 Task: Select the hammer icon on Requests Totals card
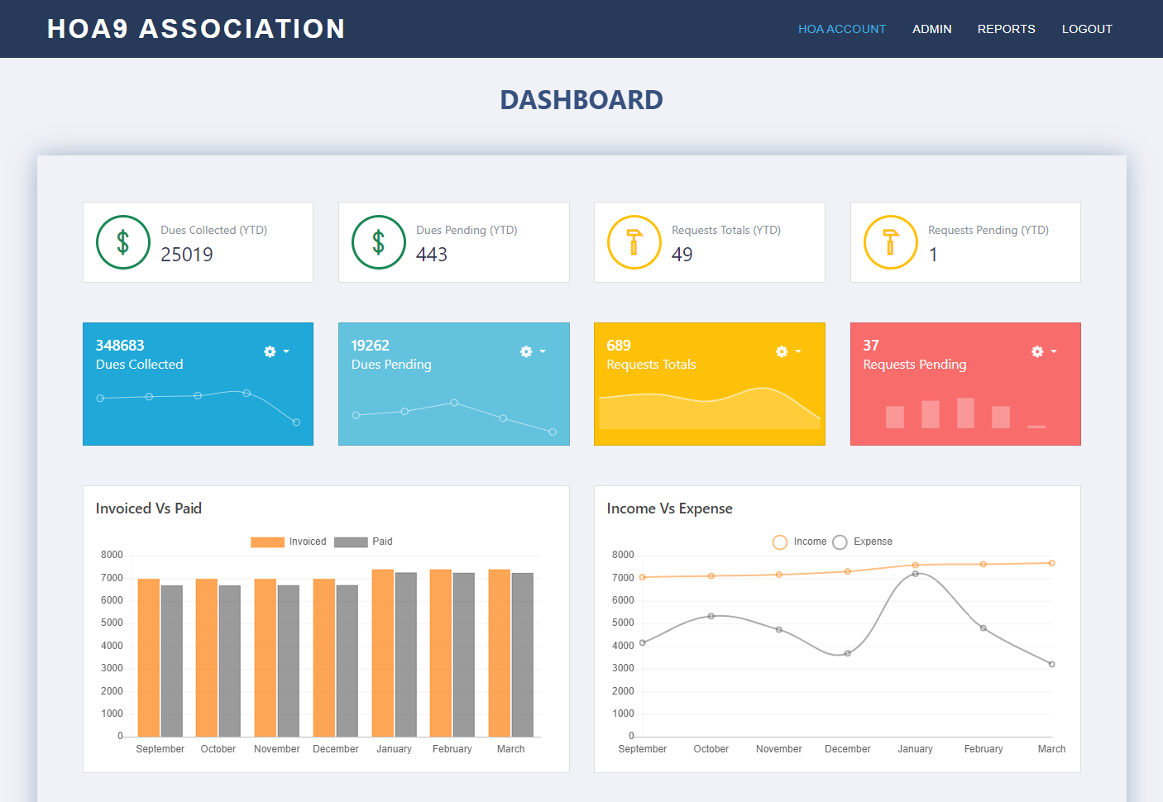point(634,241)
